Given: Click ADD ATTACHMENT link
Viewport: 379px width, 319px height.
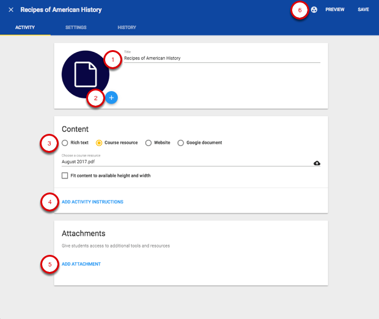Looking at the screenshot, I should click(x=81, y=264).
